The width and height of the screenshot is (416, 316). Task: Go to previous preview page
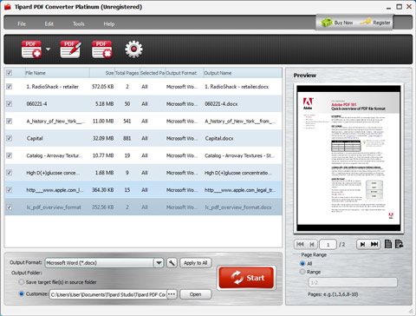point(312,244)
